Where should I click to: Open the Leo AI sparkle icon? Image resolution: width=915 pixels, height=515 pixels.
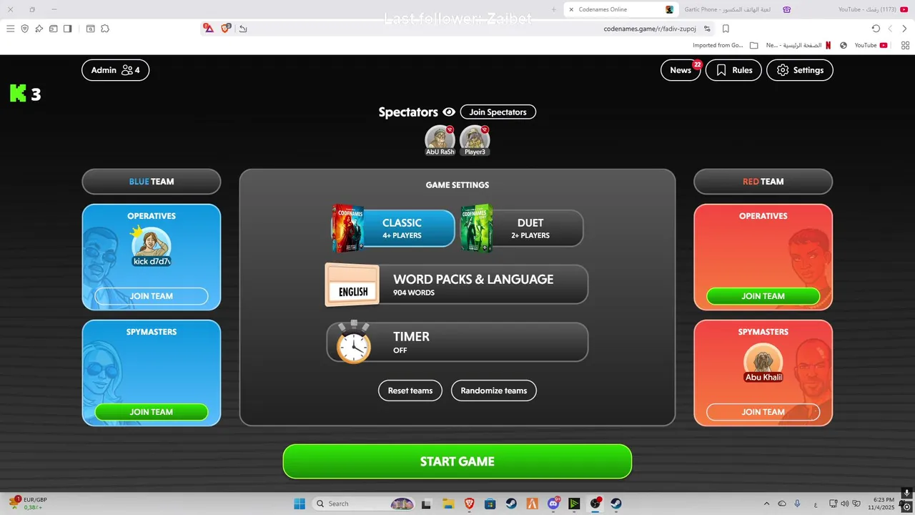39,29
